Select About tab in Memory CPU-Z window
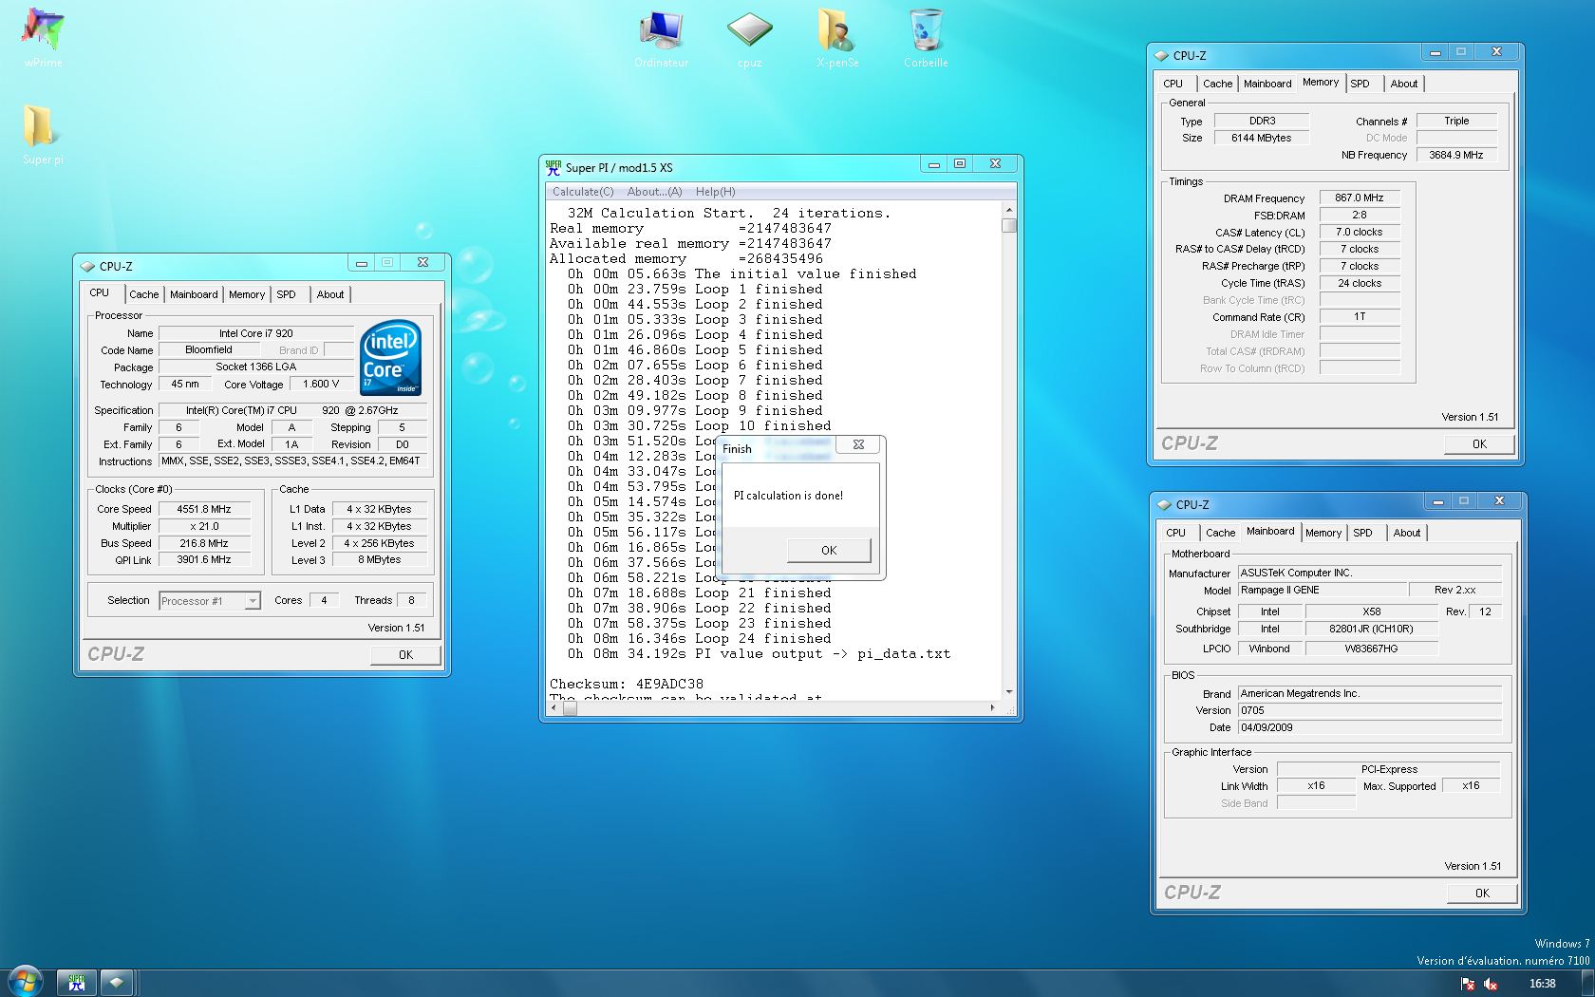 pos(1404,84)
